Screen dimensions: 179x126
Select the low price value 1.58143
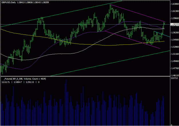[37, 2]
